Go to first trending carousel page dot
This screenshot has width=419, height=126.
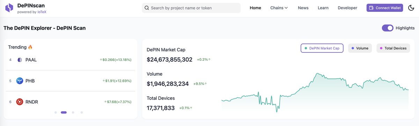click(x=56, y=112)
